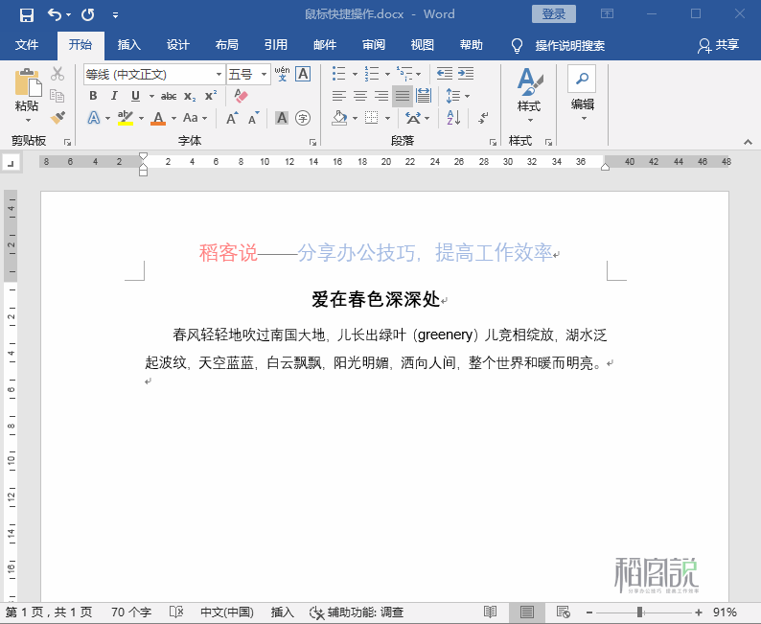Expand the Paste options arrow
Screen dimensions: 761x624
point(27,120)
